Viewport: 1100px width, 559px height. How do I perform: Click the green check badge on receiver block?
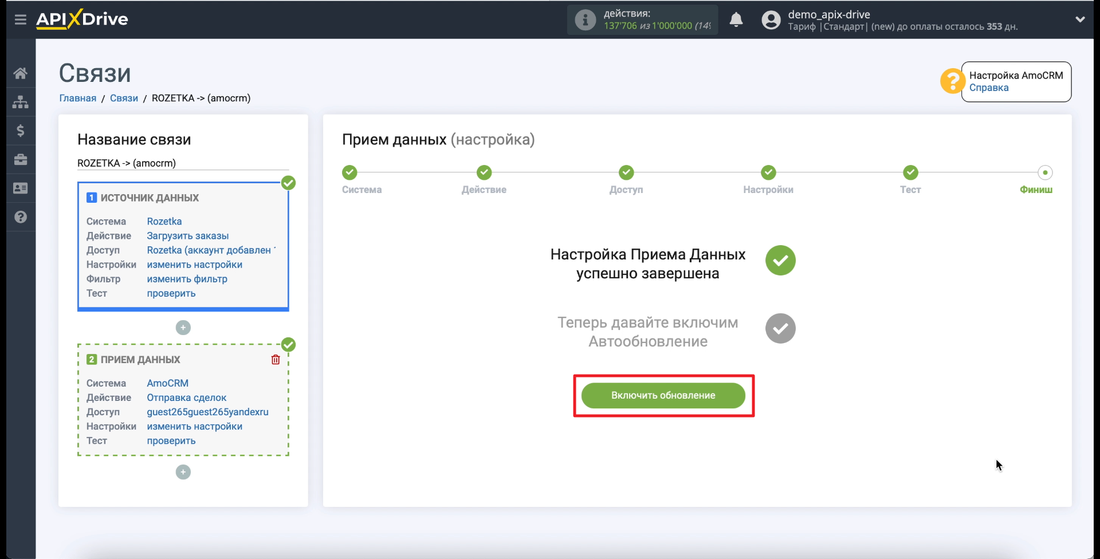pos(289,345)
